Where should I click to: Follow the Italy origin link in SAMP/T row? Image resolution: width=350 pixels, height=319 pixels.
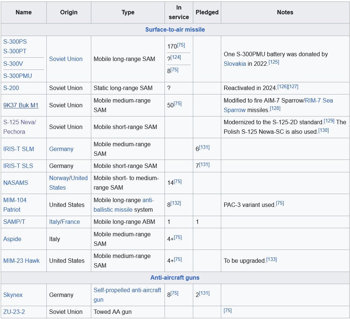tap(54, 222)
